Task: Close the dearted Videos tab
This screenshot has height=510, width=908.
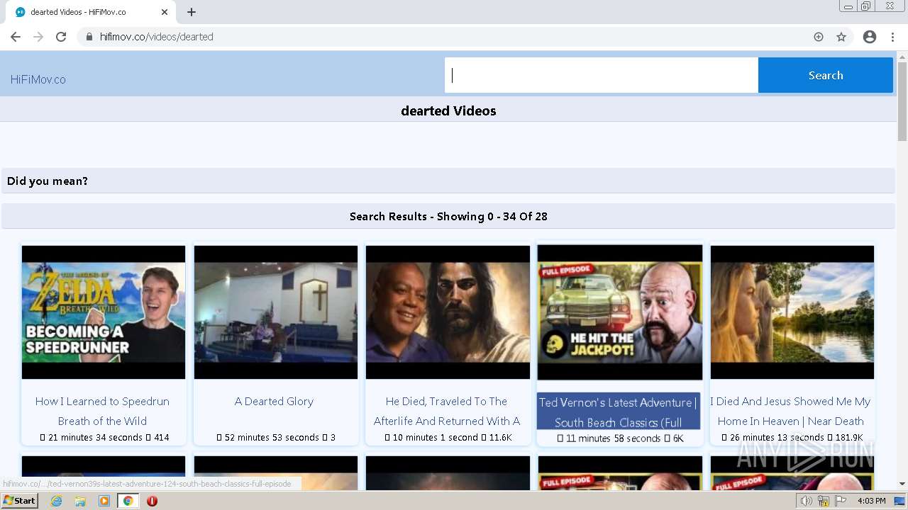Action: click(x=165, y=12)
